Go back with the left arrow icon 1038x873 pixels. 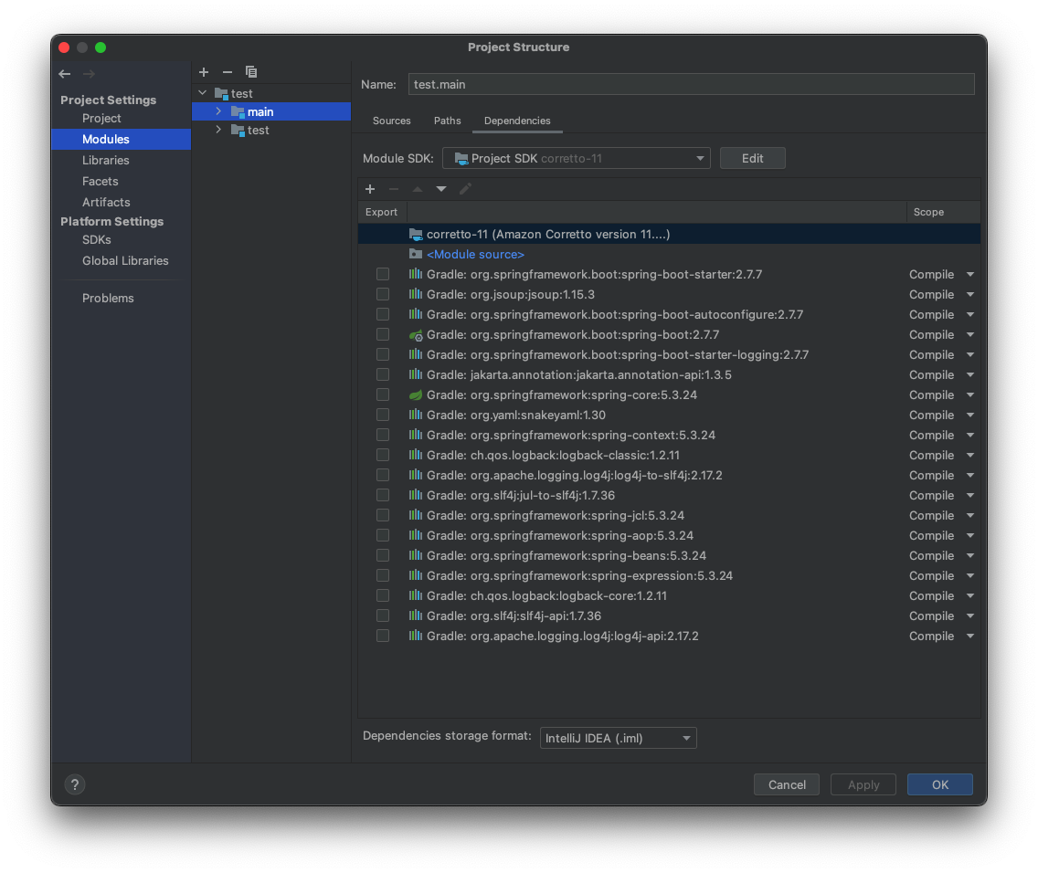tap(64, 74)
